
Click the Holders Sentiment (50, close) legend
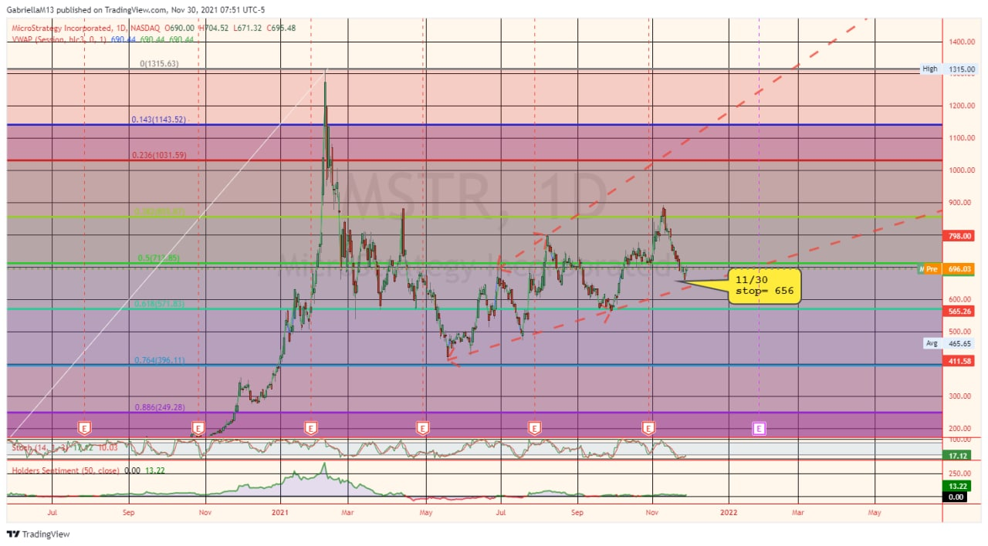65,469
